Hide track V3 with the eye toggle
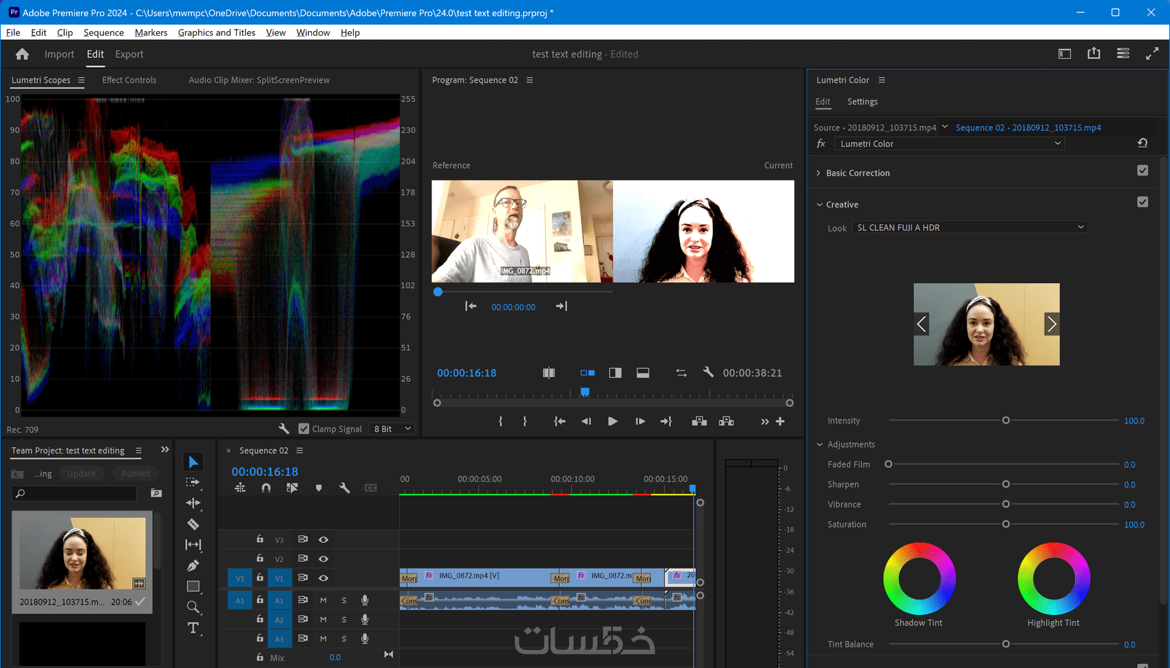The height and width of the screenshot is (668, 1170). click(x=323, y=539)
